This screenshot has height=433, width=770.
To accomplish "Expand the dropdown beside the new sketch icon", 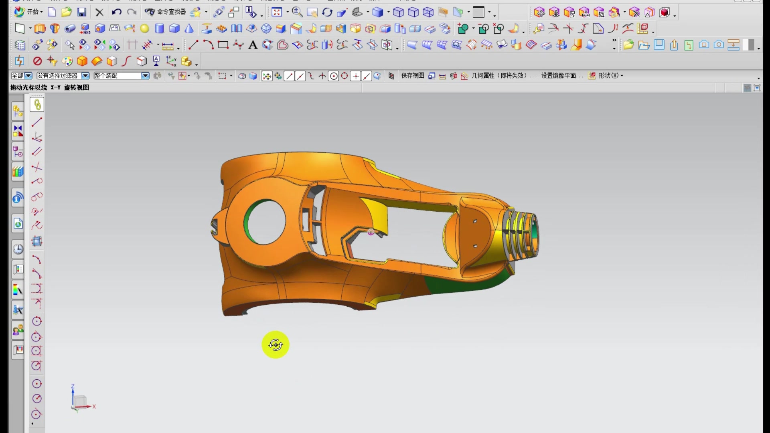I will click(30, 28).
